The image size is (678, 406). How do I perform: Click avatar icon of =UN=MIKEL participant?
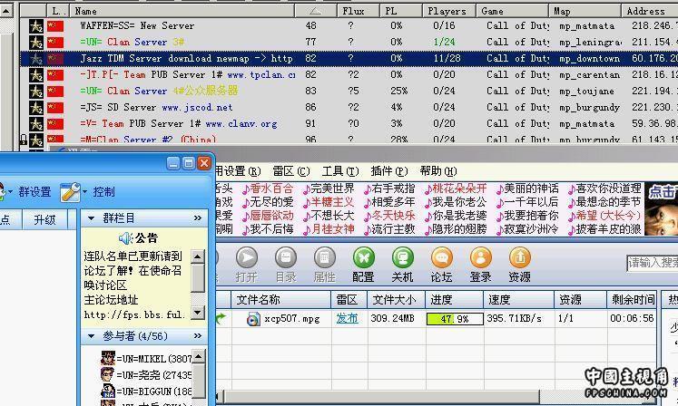(108, 359)
